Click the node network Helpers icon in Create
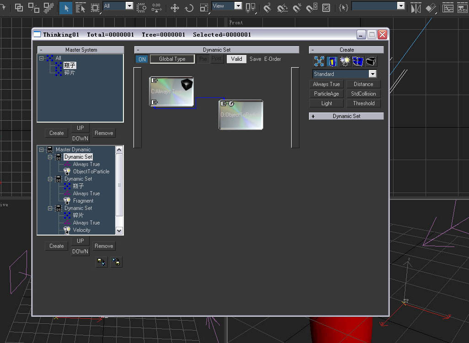The image size is (469, 343). click(x=319, y=61)
